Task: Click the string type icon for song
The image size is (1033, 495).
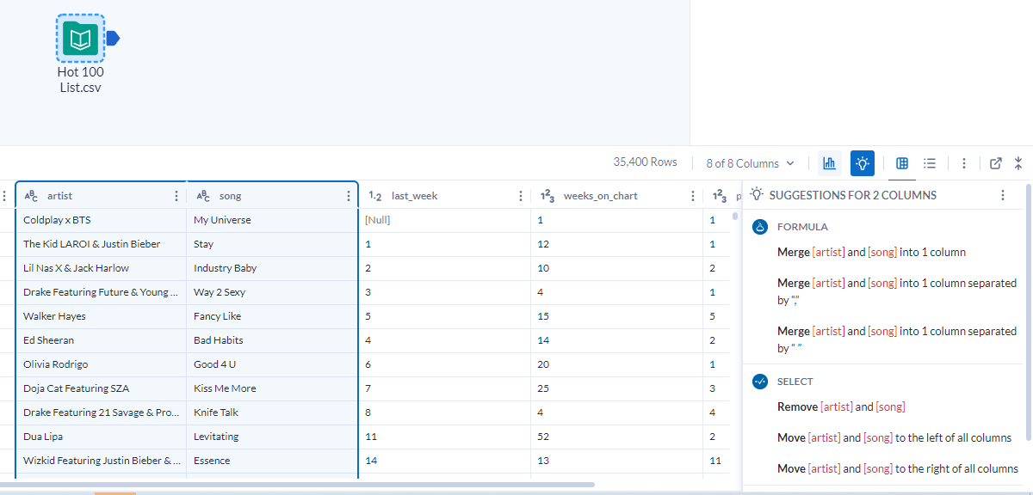Action: pos(203,196)
